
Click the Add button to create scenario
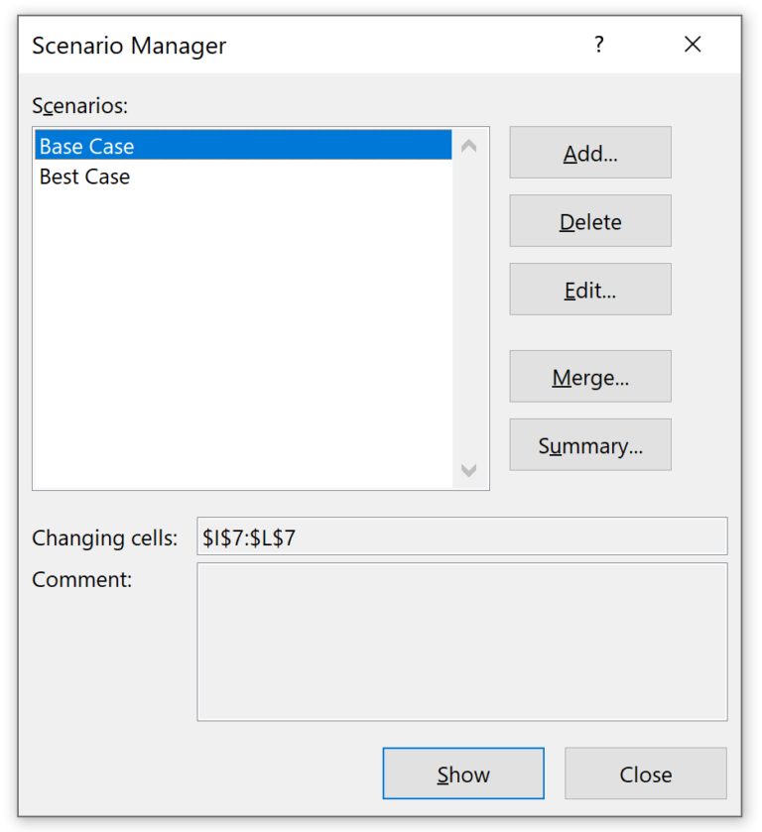pos(589,152)
